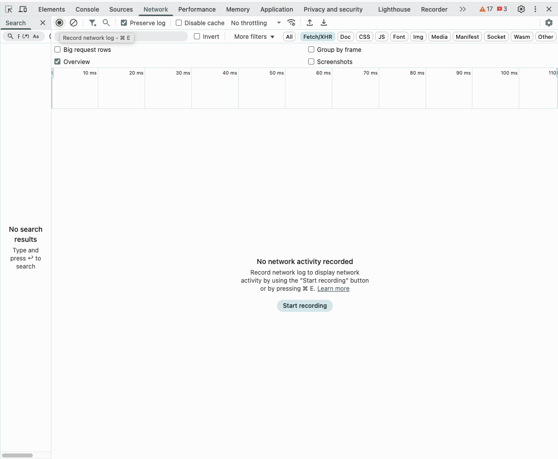Follow the Learn more link
This screenshot has width=558, height=459.
click(x=333, y=289)
